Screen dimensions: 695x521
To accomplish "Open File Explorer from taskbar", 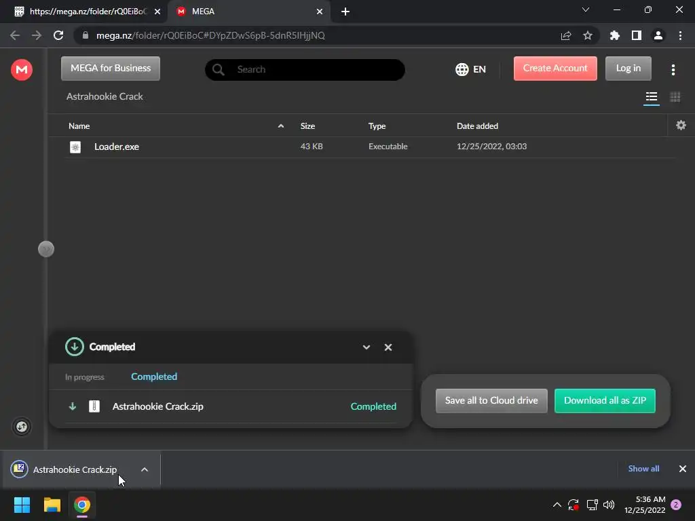I will (52, 505).
